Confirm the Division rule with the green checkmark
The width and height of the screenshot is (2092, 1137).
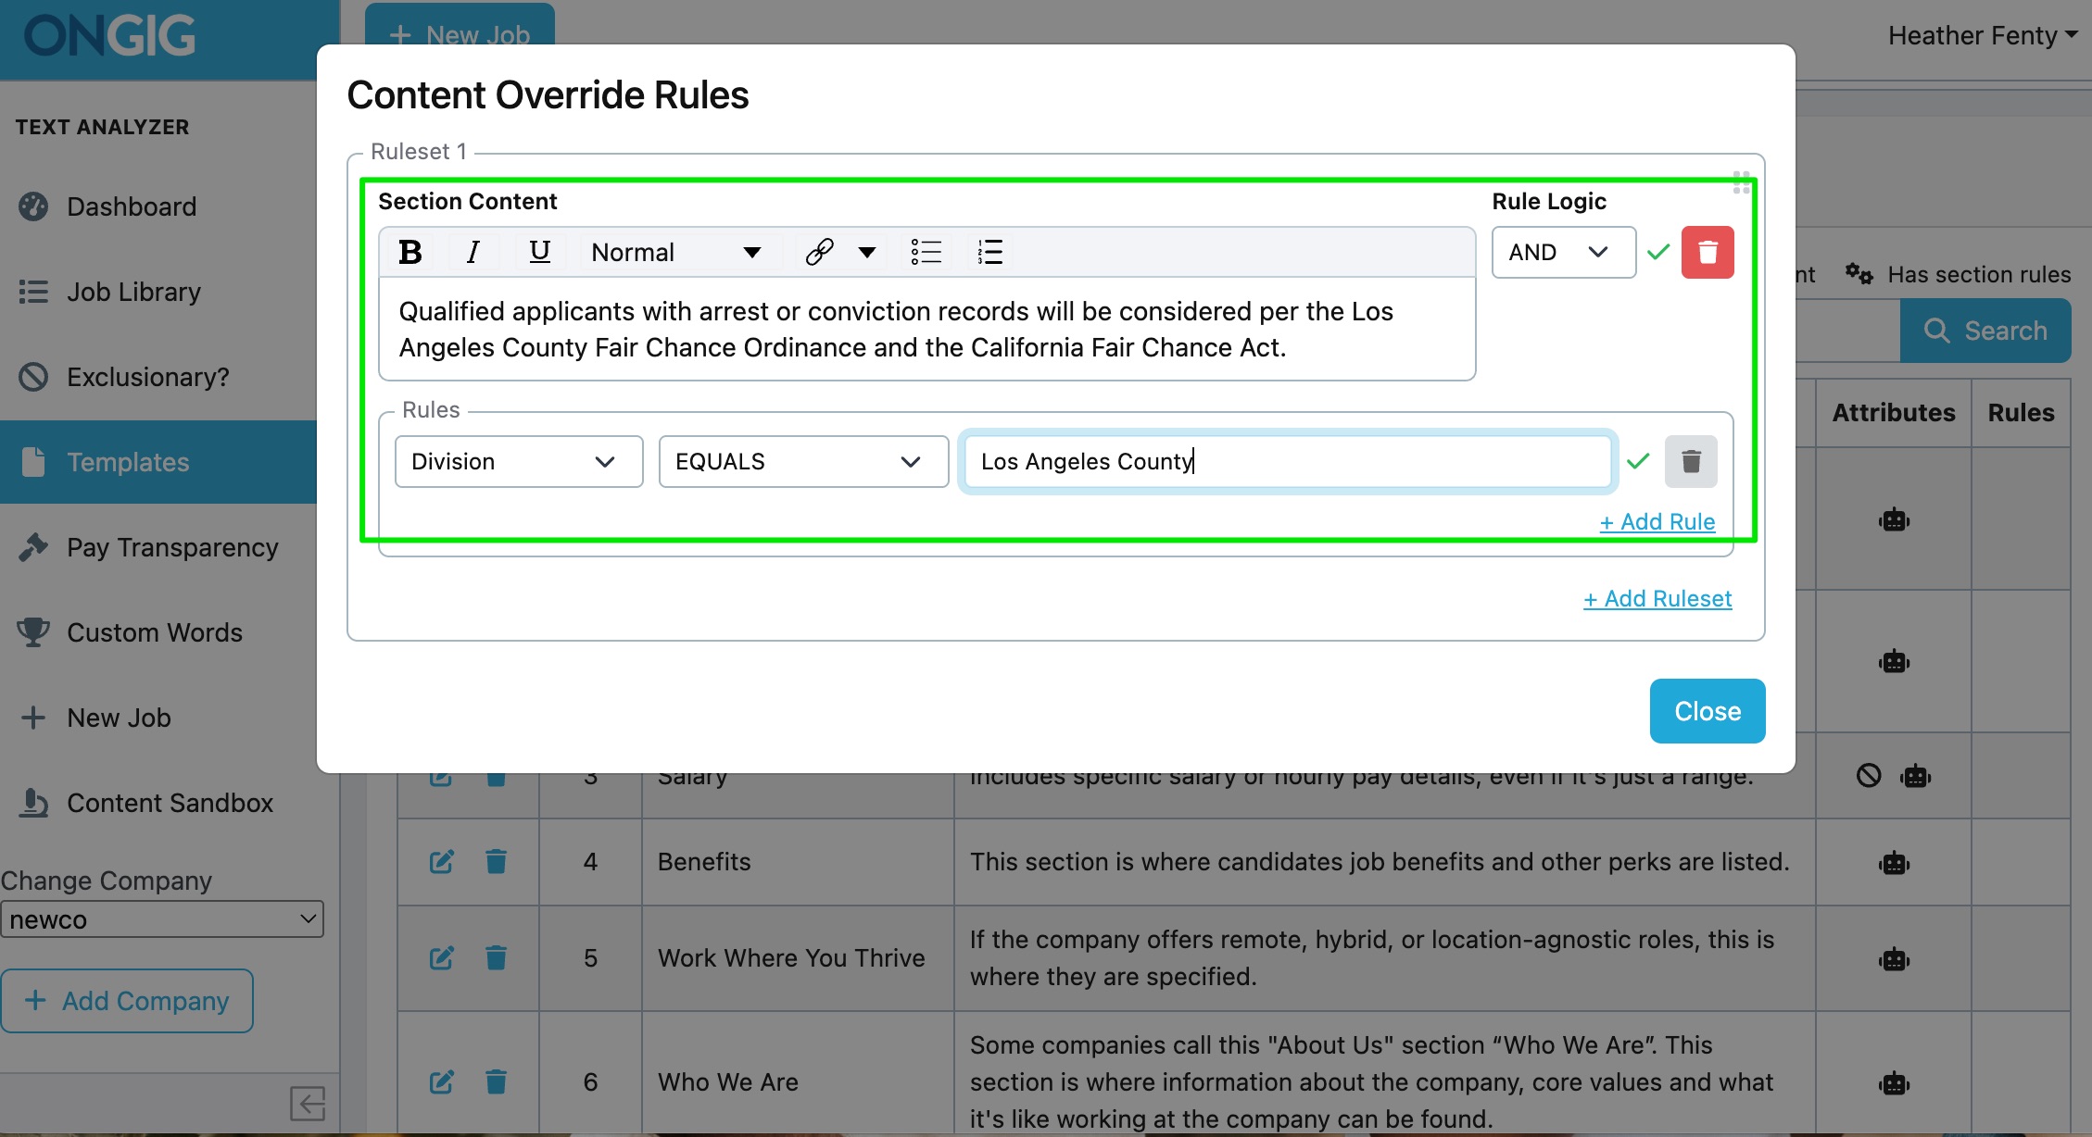pos(1638,461)
